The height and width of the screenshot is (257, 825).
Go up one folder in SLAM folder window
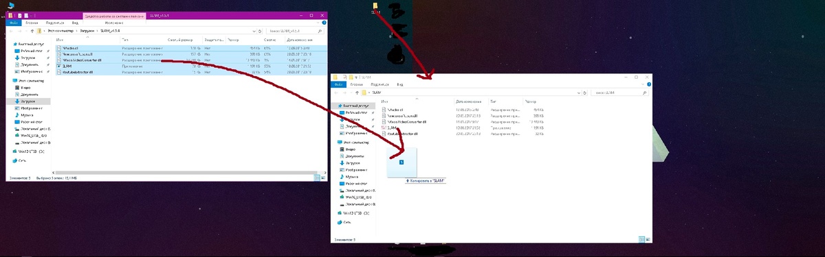click(357, 93)
